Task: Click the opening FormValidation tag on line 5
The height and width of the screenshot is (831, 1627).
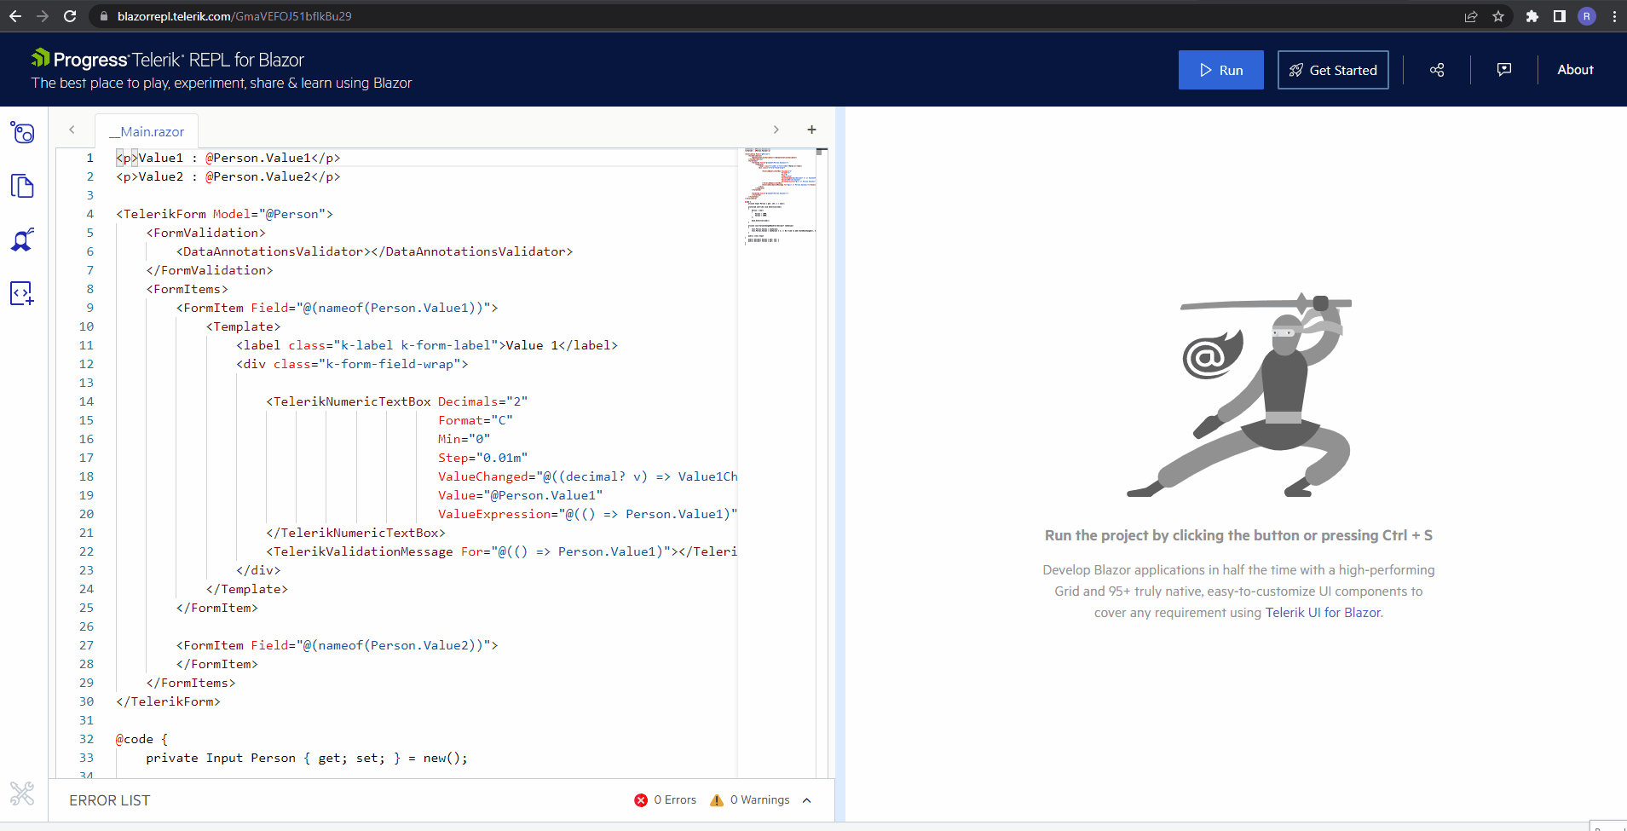Action: [x=205, y=233]
